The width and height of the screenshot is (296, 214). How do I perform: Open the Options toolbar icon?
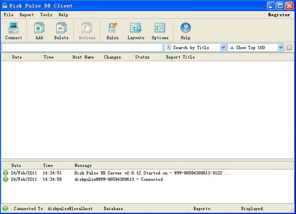coord(160,28)
